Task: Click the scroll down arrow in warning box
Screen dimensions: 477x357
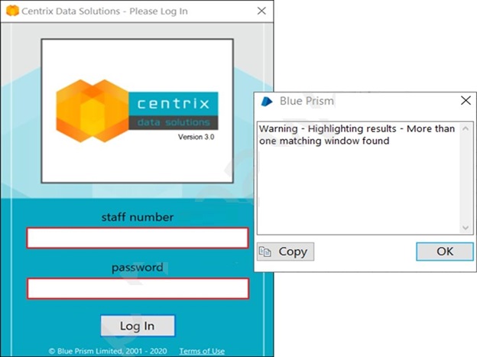Action: coord(465,228)
